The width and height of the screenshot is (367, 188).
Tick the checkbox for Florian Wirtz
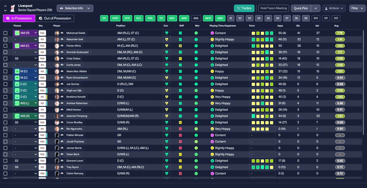click(5, 46)
